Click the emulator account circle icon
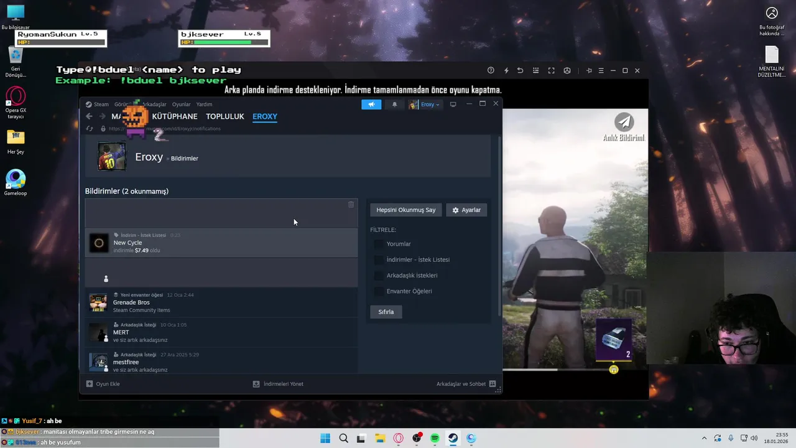 [x=567, y=70]
